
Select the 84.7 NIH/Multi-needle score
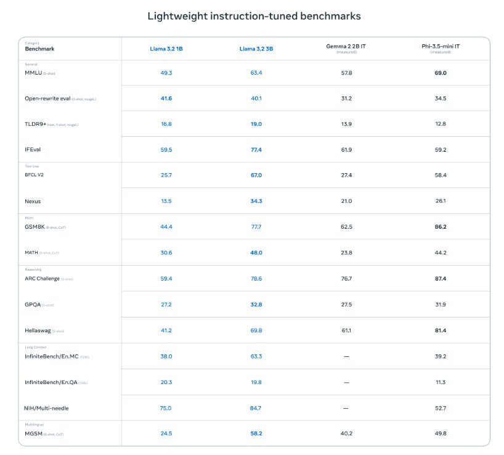256,408
